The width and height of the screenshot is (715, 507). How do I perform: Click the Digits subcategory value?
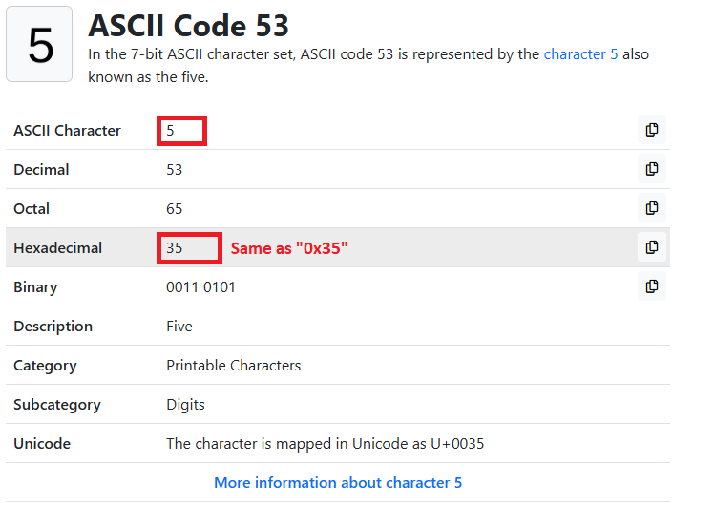tap(185, 405)
